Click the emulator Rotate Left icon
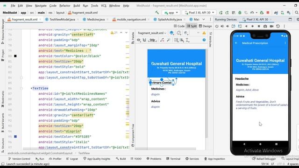This screenshot has height=168, width=299. point(234,26)
